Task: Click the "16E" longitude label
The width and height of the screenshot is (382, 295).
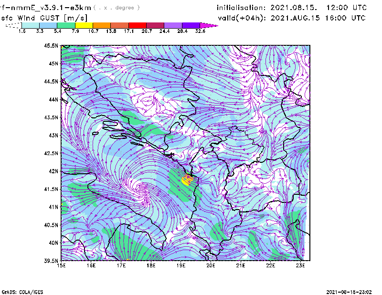Action: (91, 265)
